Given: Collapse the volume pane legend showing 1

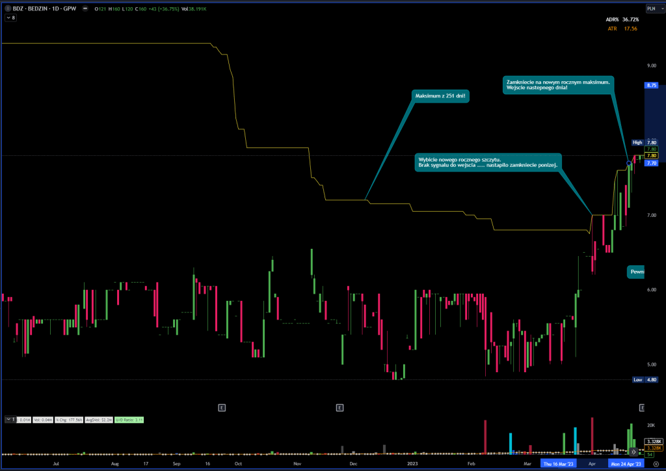Looking at the screenshot, I should [x=10, y=420].
